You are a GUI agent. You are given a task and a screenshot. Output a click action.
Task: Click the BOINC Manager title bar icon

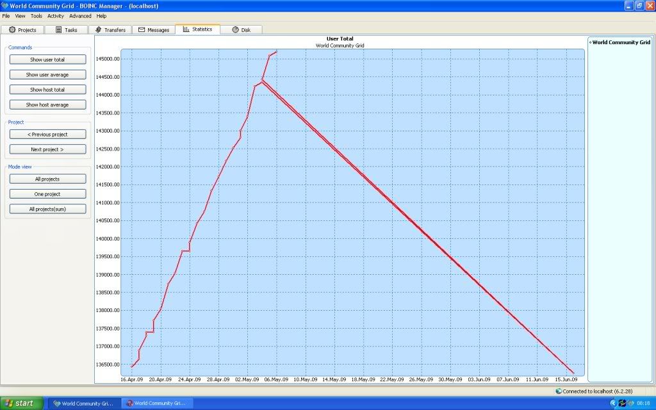5,5
